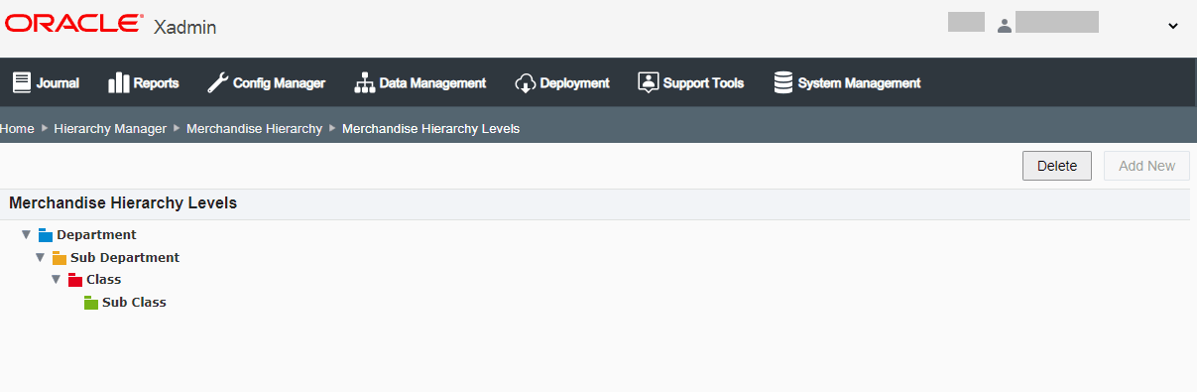Image resolution: width=1197 pixels, height=392 pixels.
Task: Open the Reports bar chart icon
Action: click(118, 82)
